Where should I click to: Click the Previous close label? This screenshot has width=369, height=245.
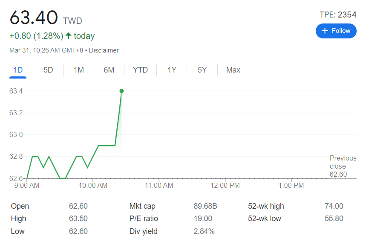click(x=343, y=162)
